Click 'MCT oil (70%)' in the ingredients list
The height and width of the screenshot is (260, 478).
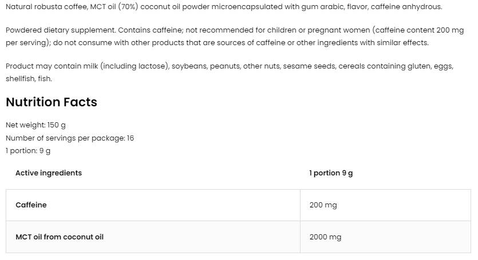click(122, 7)
